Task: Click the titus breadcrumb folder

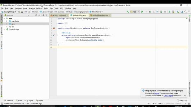Action: (69, 12)
